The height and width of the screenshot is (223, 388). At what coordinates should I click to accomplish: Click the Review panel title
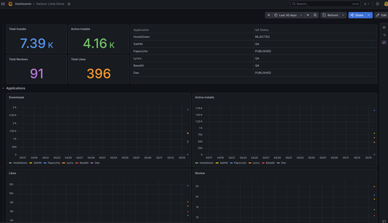point(200,173)
